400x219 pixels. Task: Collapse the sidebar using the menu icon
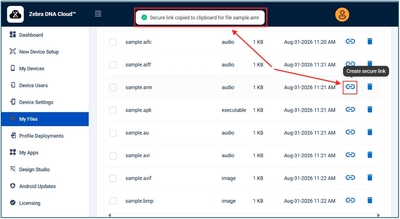pyautogui.click(x=98, y=14)
